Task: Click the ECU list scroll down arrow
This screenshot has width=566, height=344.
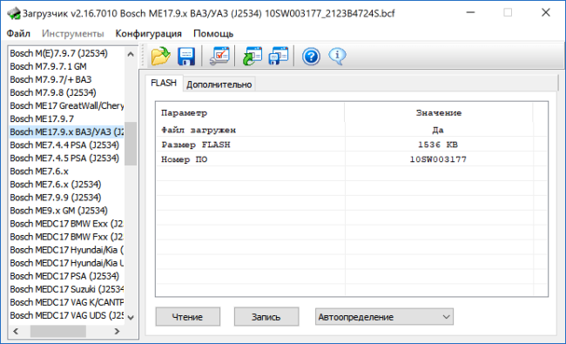Action: tap(131, 318)
